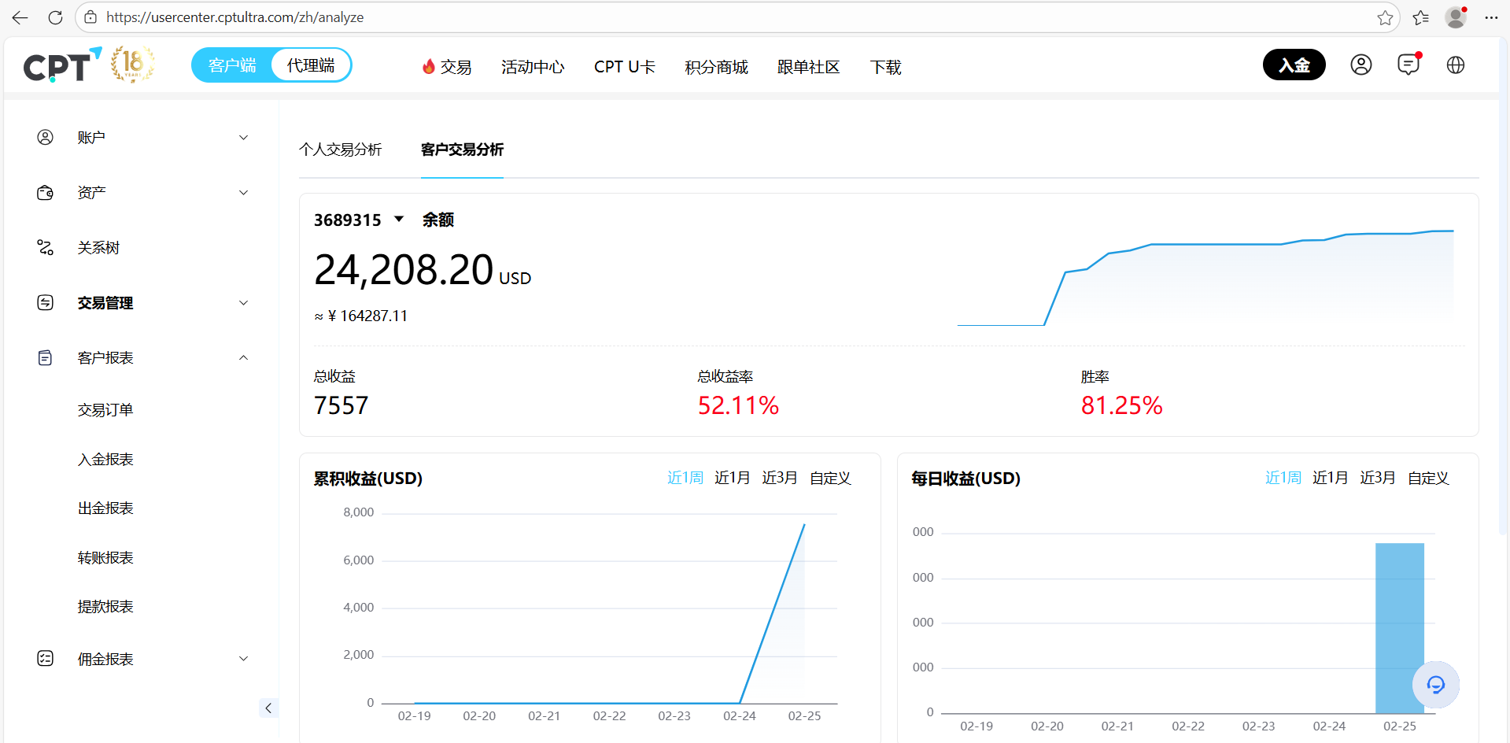The width and height of the screenshot is (1510, 743).
Task: Open 入金报表 report
Action: tap(105, 460)
